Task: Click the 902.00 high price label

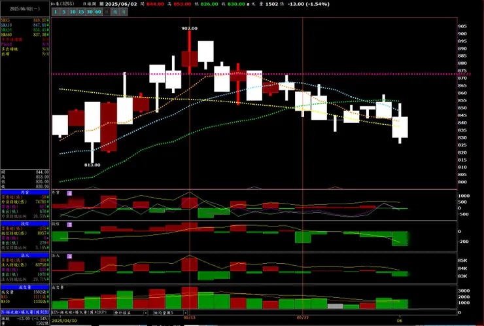Action: 189,28
